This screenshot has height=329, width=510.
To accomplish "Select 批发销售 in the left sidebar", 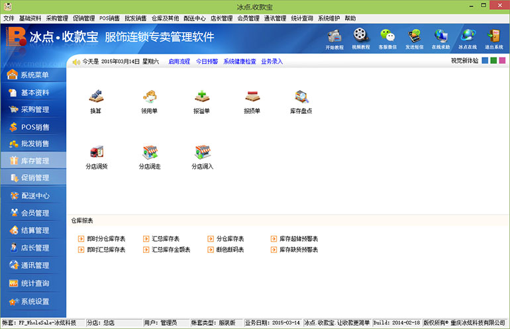I will coord(33,144).
